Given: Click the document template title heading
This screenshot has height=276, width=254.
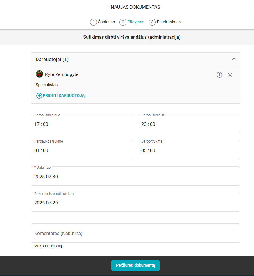Looking at the screenshot, I should pyautogui.click(x=132, y=37).
